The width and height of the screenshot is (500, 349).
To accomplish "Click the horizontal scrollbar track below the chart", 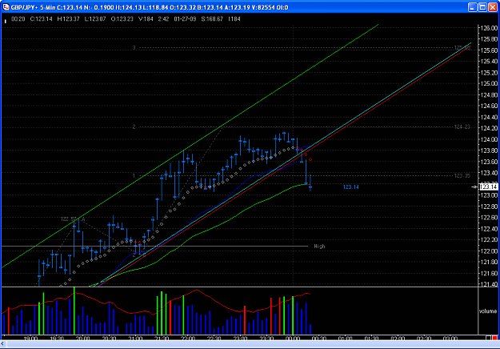I will [x=252, y=344].
